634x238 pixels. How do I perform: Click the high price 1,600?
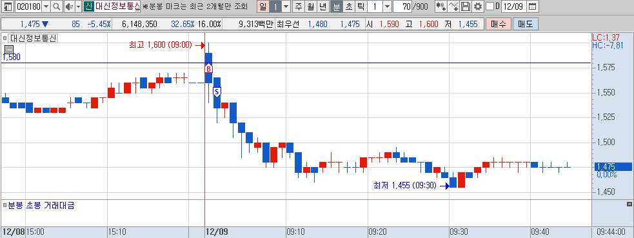click(429, 24)
